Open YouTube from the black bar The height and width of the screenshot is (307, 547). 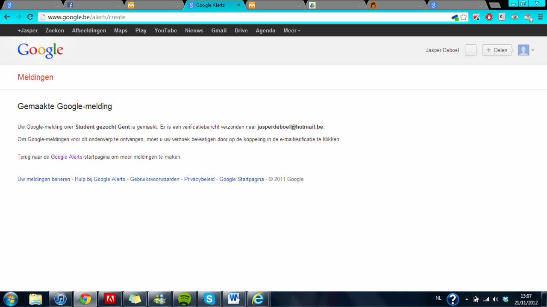point(165,31)
